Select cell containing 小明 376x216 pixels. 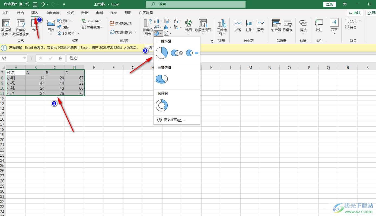coord(16,78)
